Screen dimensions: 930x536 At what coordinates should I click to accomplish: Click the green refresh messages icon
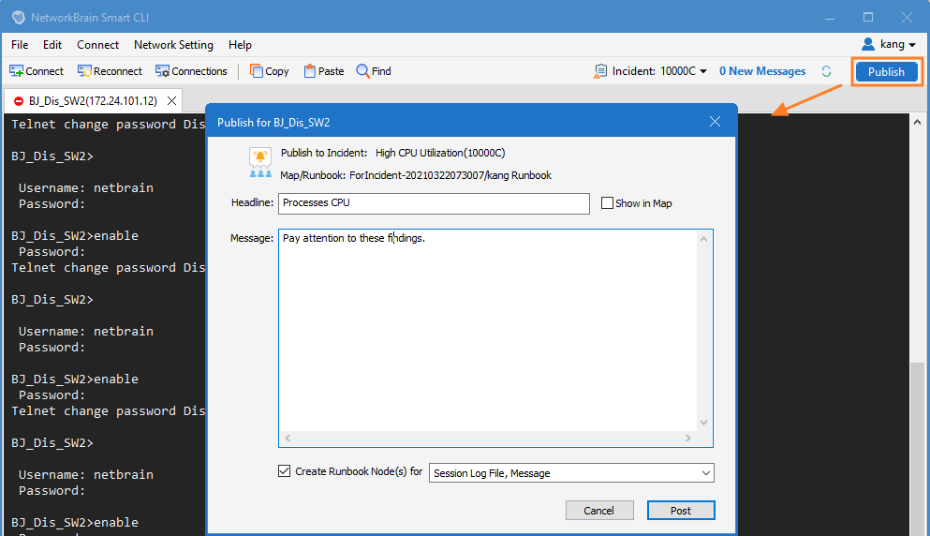826,71
